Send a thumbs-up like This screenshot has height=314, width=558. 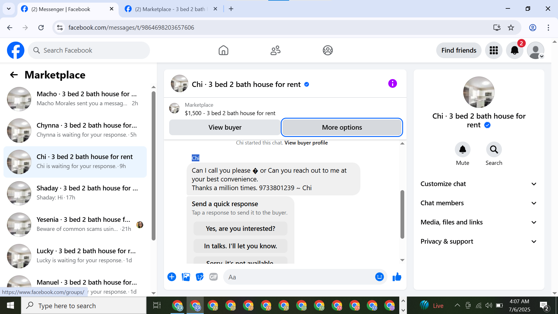[x=397, y=277]
